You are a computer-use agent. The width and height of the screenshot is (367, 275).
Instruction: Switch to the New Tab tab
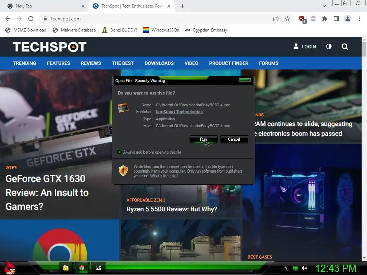pos(44,6)
